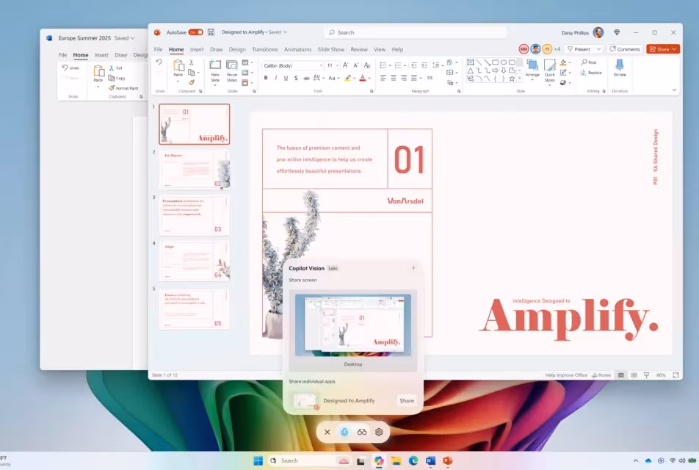Open the Review tab

click(x=359, y=49)
